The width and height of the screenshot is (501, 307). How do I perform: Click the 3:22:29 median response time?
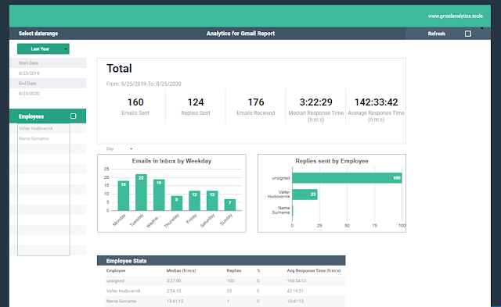(315, 102)
